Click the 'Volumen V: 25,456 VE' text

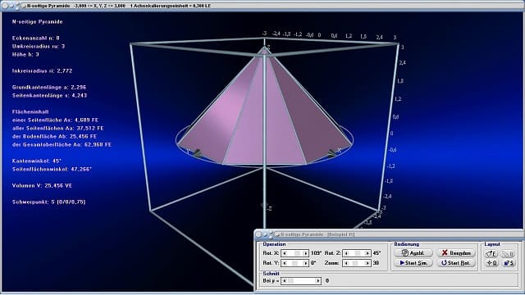click(42, 186)
